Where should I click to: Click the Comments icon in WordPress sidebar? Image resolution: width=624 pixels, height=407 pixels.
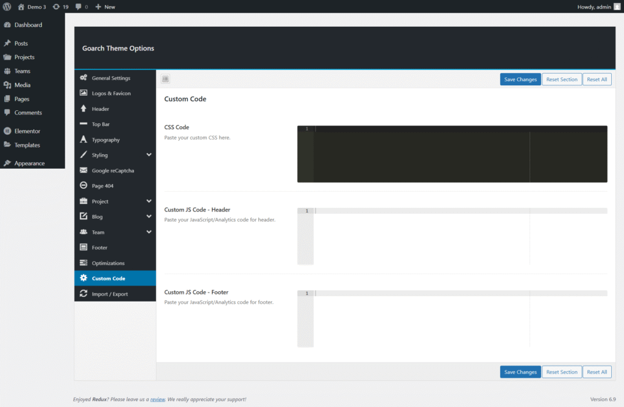click(7, 113)
